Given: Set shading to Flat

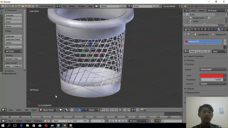Looking at the screenshot, I should click(18, 59).
